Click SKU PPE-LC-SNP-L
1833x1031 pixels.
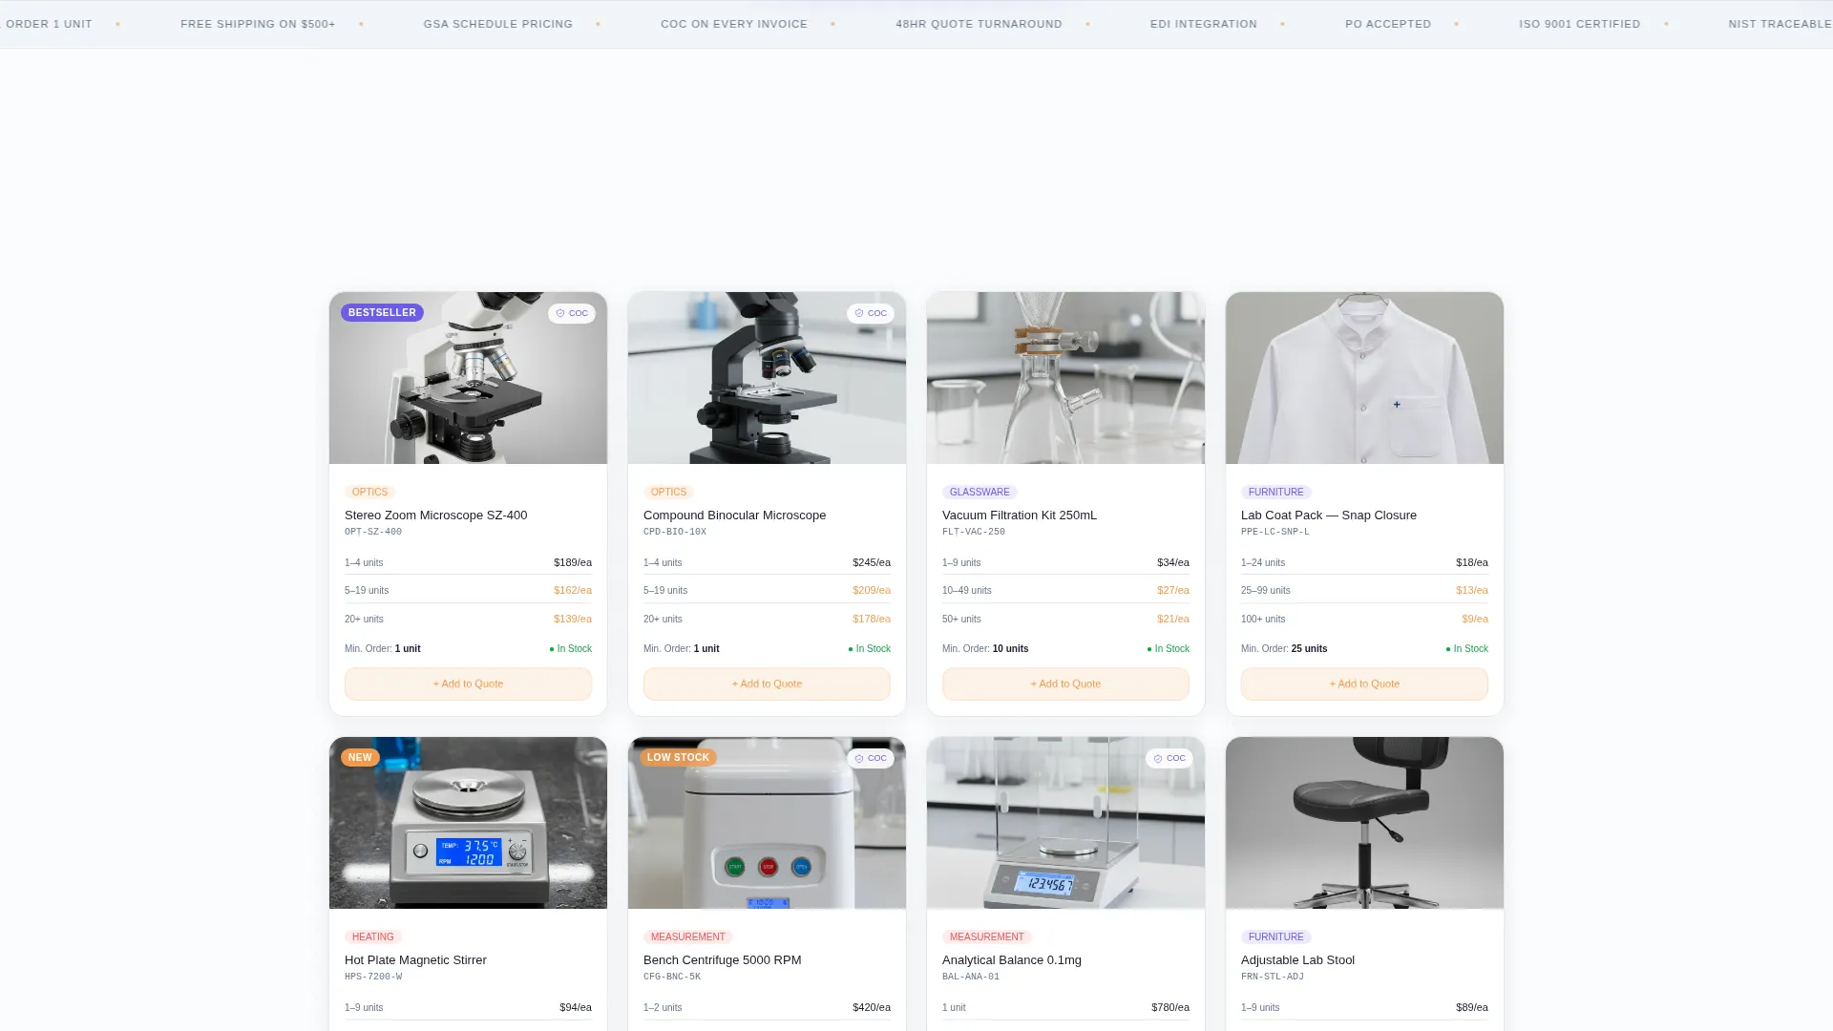1275,532
